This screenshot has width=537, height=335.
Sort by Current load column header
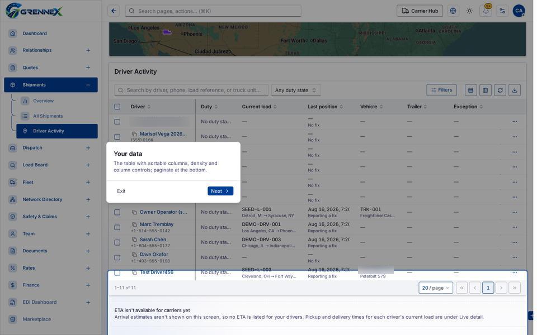[259, 107]
